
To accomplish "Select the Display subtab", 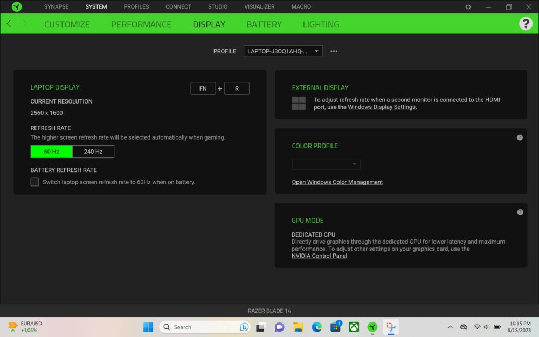I will pyautogui.click(x=209, y=24).
